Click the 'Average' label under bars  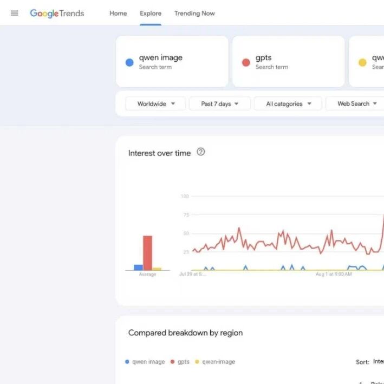click(x=147, y=274)
